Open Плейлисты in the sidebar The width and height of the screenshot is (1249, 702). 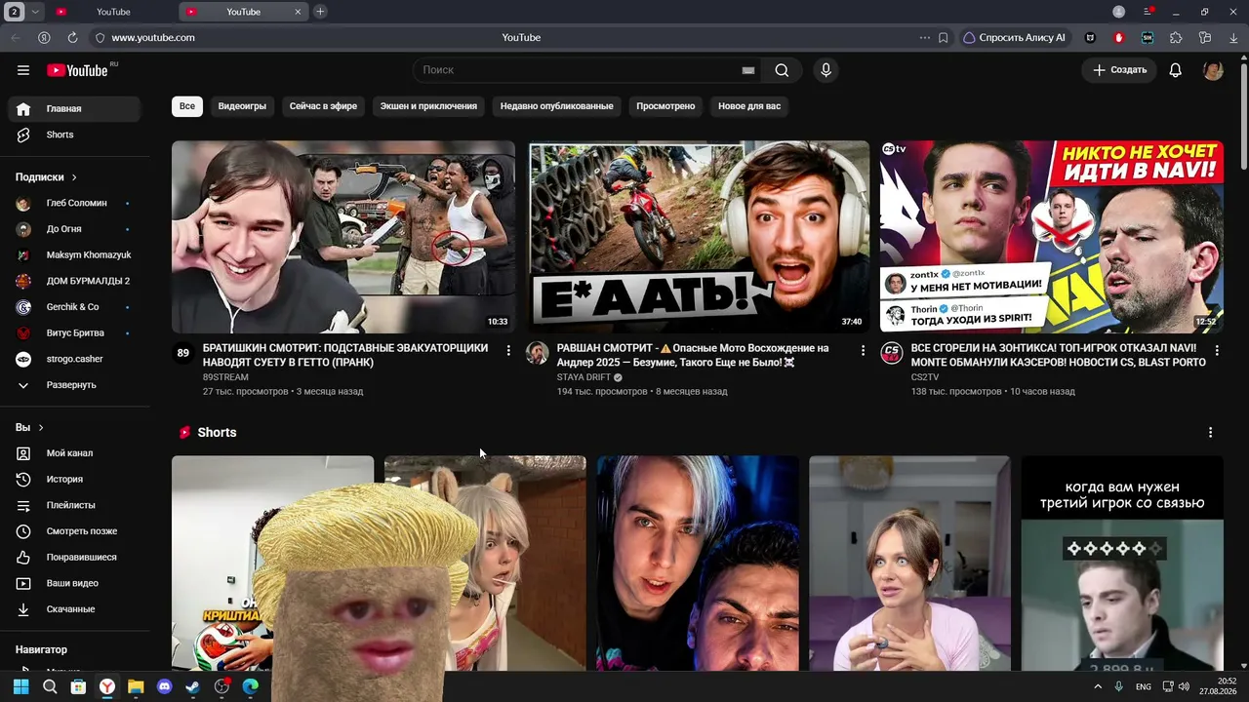(74, 505)
